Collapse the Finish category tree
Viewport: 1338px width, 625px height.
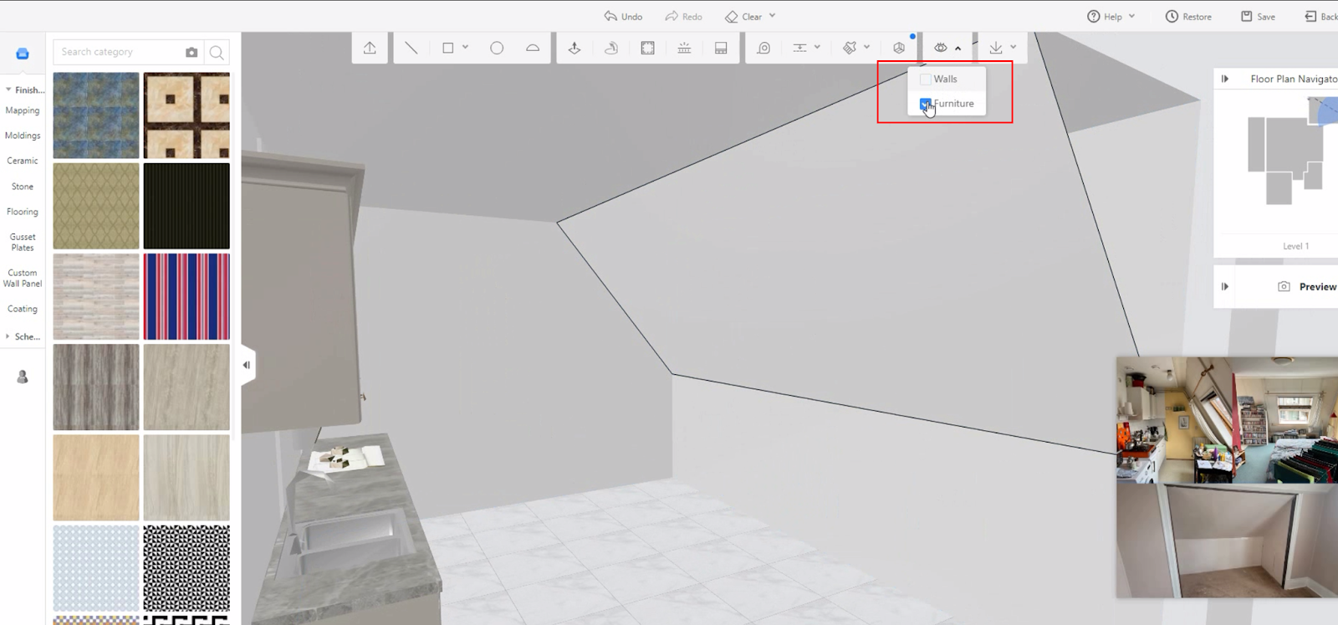tap(8, 90)
